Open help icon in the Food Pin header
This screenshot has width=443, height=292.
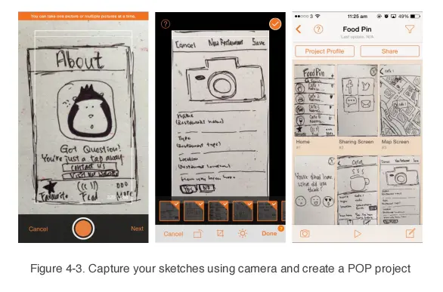point(318,29)
